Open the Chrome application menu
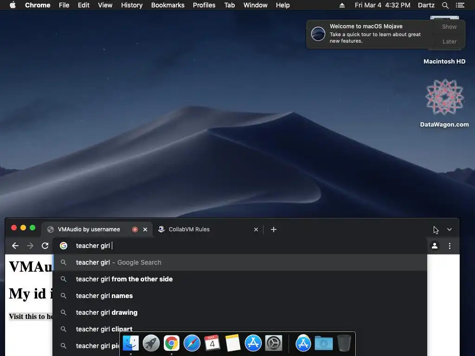 click(38, 5)
